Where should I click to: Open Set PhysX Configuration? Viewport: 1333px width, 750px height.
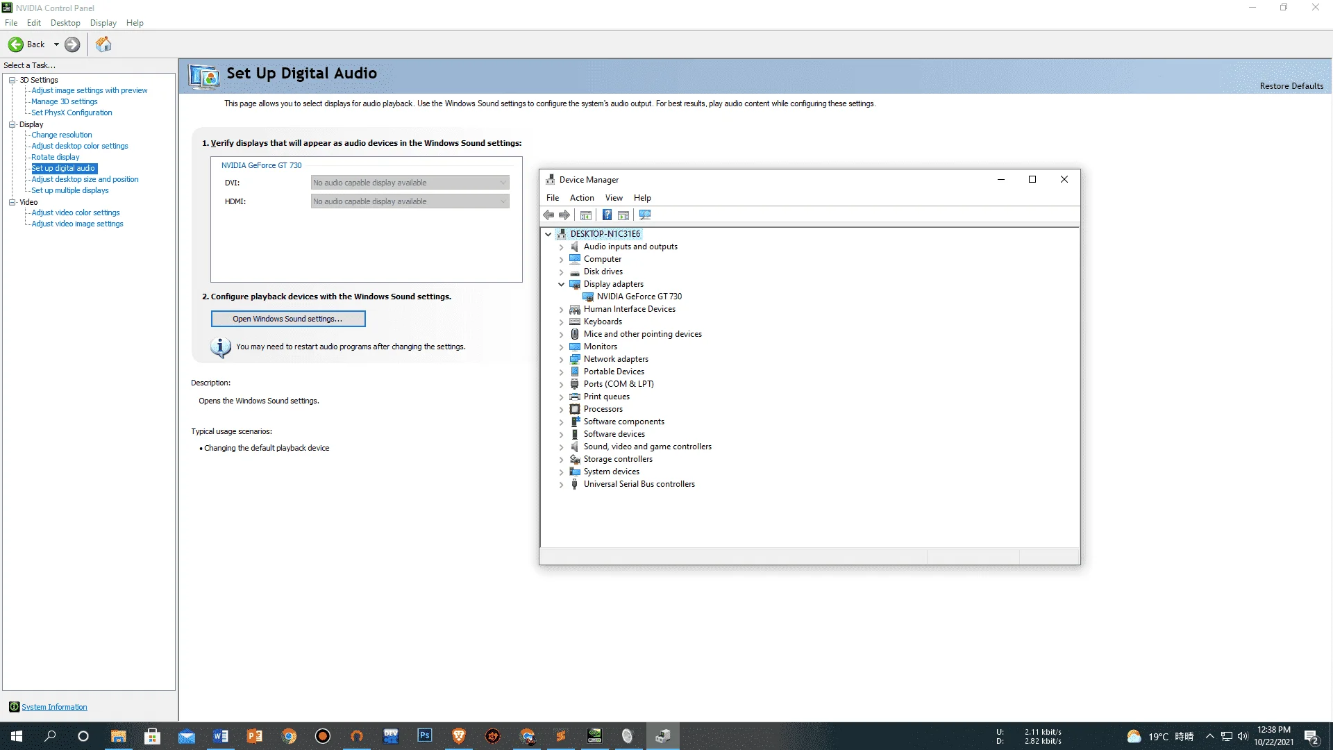click(x=72, y=112)
